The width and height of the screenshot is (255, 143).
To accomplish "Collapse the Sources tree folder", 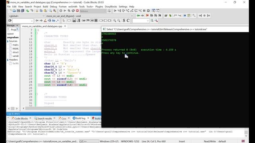I will tap(8, 41).
